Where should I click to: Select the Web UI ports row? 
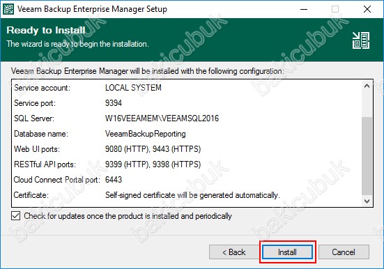tap(187, 149)
